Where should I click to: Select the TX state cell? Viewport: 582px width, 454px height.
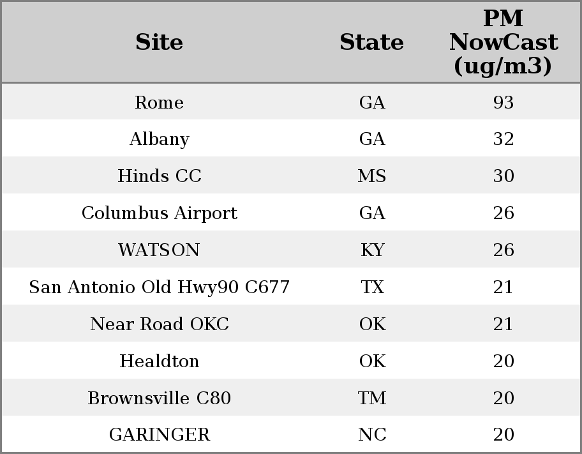click(372, 287)
